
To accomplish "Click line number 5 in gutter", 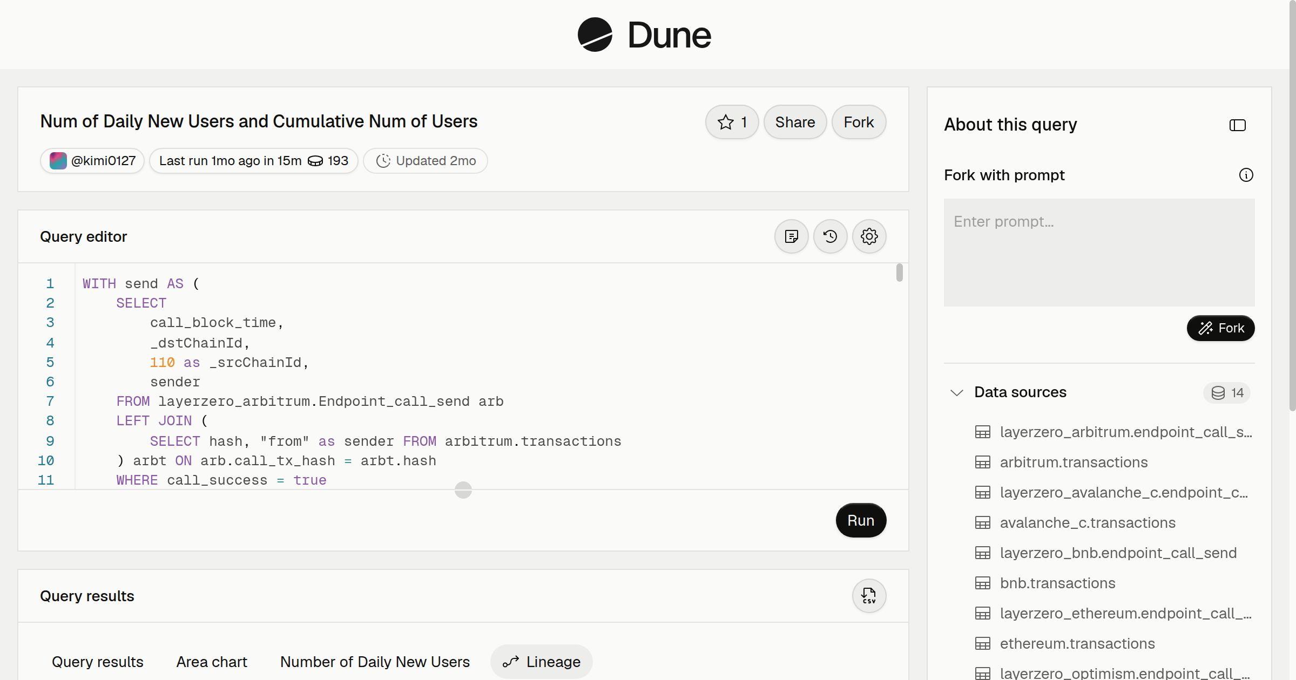I will pos(50,363).
